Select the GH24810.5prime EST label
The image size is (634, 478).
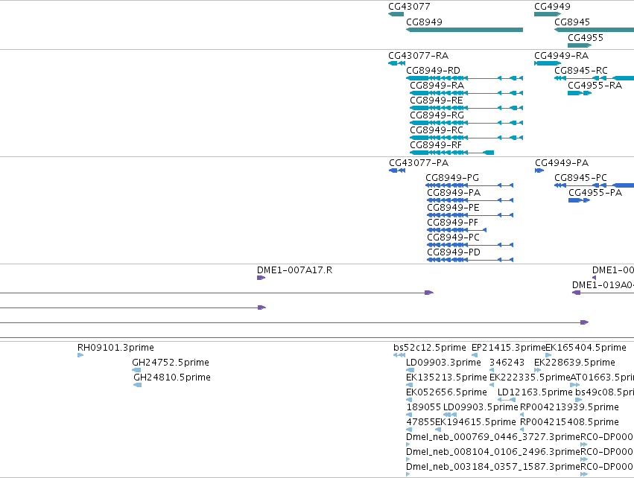[172, 377]
